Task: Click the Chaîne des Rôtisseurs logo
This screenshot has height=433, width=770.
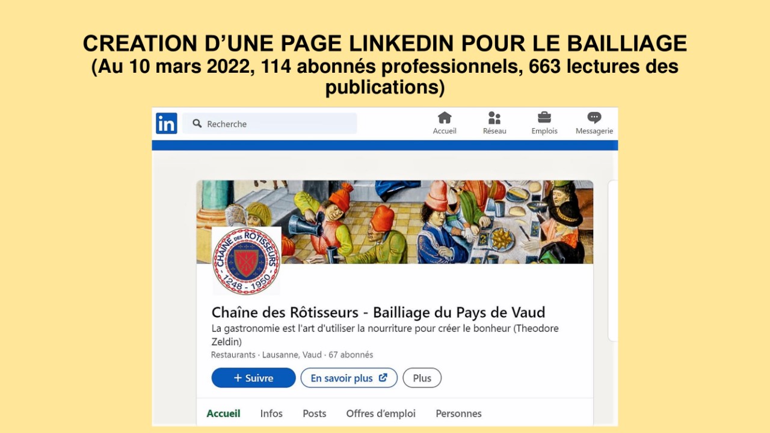Action: point(247,261)
